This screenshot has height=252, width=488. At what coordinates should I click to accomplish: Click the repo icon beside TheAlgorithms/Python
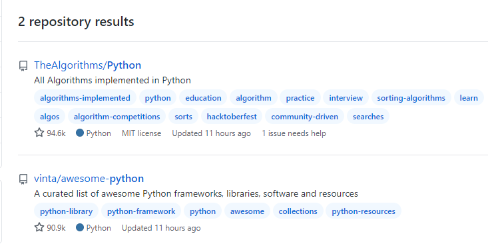pos(23,66)
